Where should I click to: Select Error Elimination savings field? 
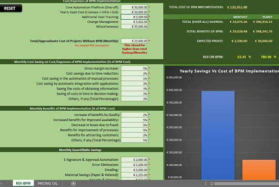[134, 165]
